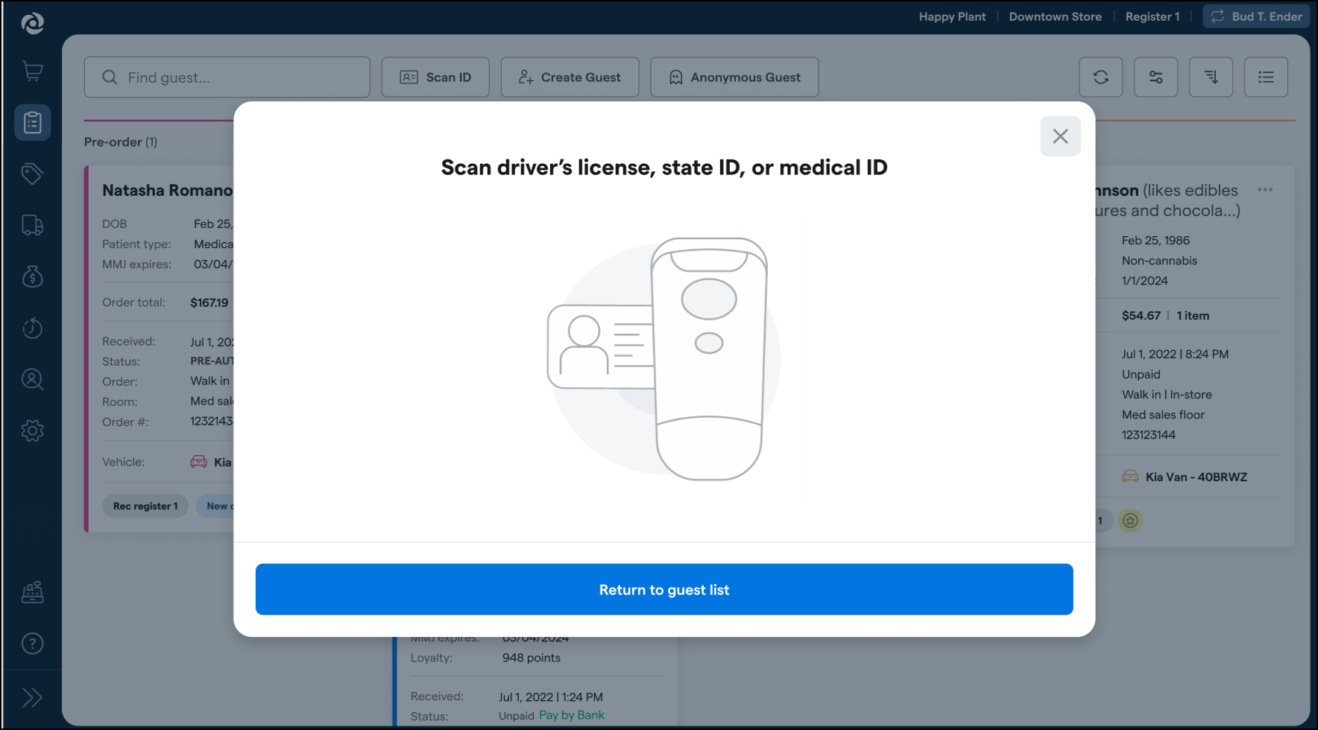The height and width of the screenshot is (730, 1318).
Task: Click Happy Plant in header
Action: [952, 16]
